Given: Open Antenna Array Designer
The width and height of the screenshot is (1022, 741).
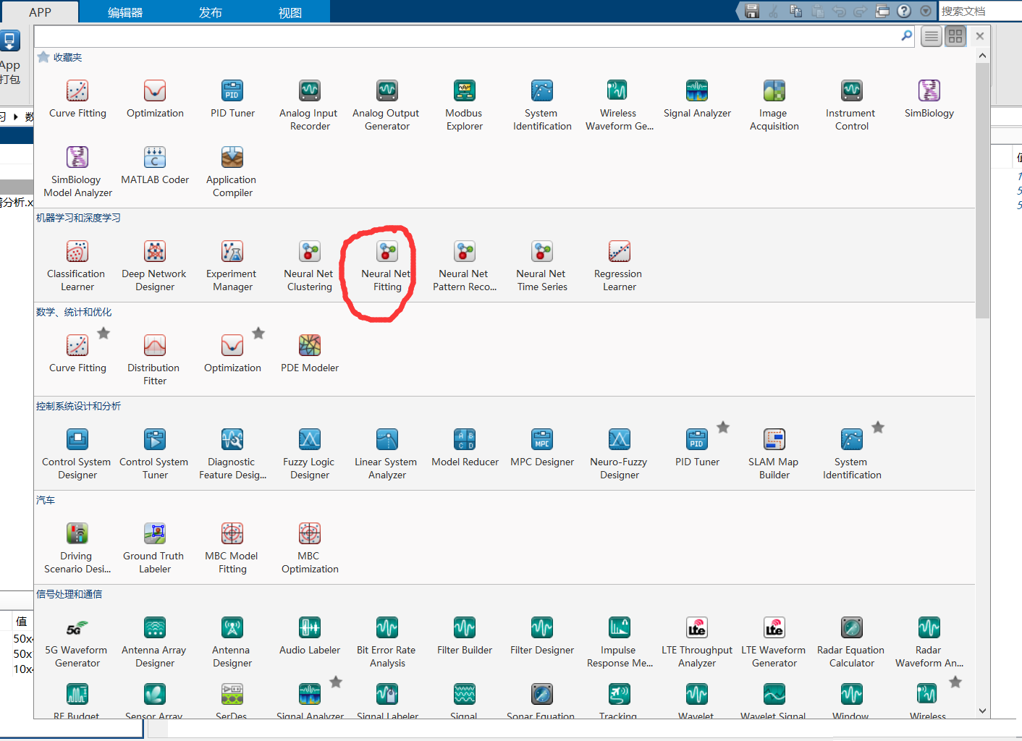Looking at the screenshot, I should coord(154,643).
